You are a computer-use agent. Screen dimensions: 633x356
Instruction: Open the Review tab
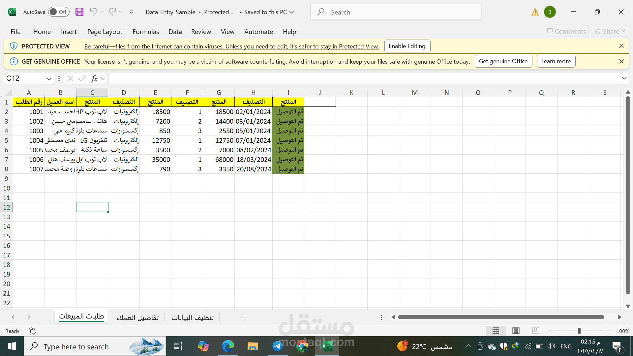[201, 32]
